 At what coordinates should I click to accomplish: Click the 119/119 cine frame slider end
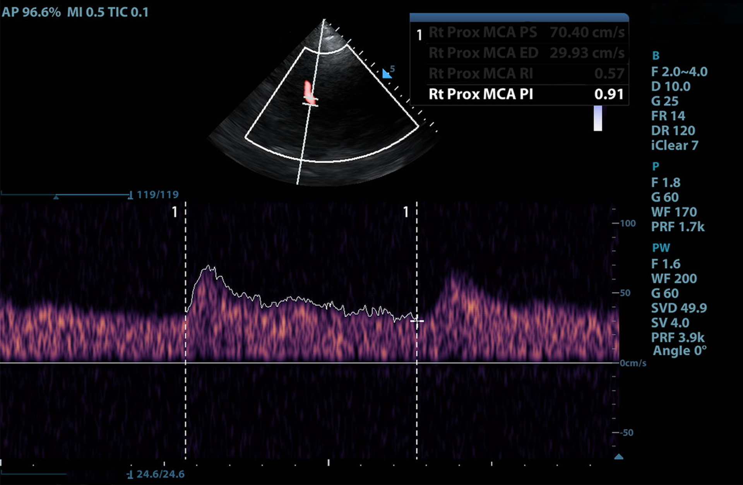pos(130,195)
